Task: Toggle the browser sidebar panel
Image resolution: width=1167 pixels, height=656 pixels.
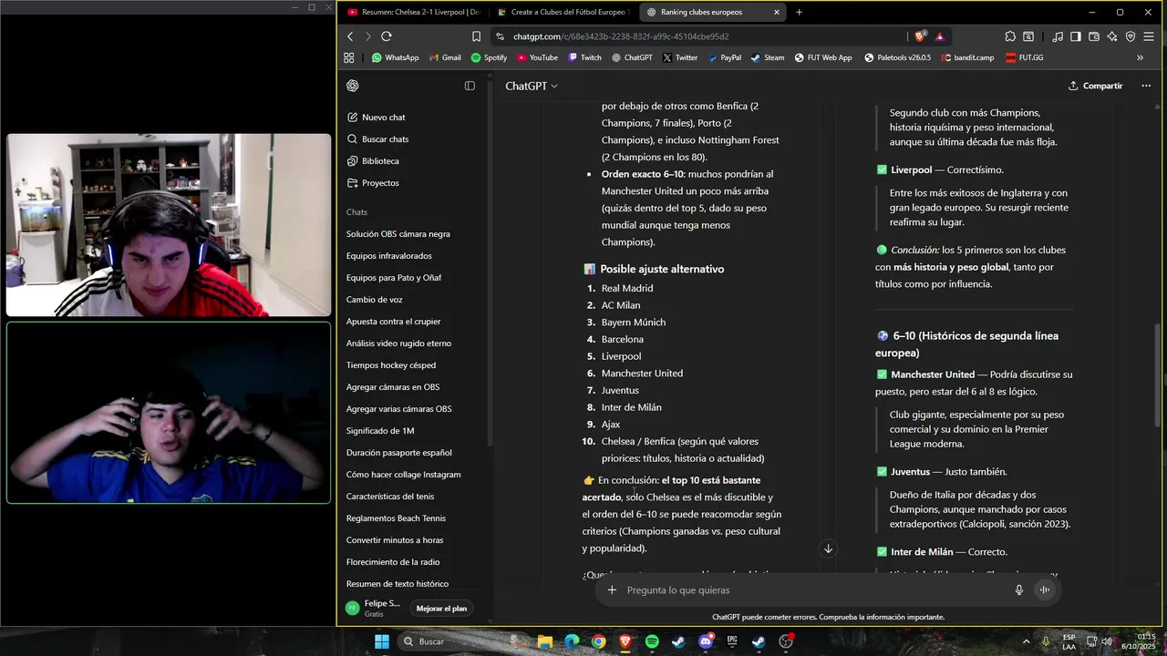Action: pyautogui.click(x=1076, y=36)
